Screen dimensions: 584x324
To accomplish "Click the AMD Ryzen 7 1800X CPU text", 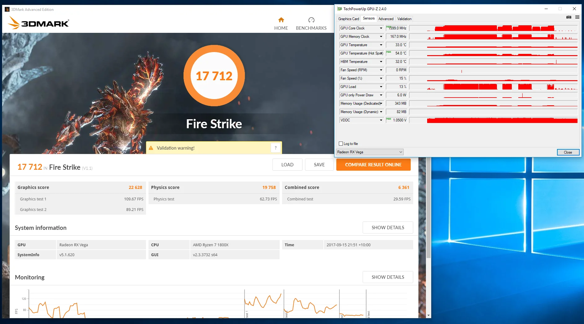I will (x=211, y=245).
